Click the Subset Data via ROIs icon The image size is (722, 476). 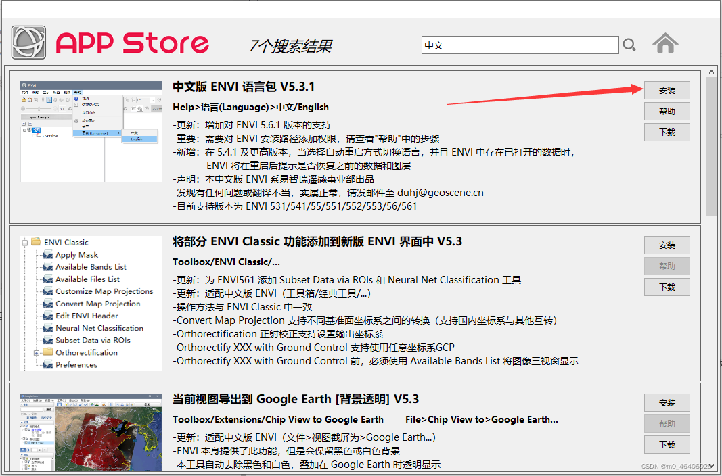(x=47, y=340)
